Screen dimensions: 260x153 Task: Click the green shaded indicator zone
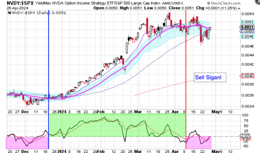click(117, 125)
